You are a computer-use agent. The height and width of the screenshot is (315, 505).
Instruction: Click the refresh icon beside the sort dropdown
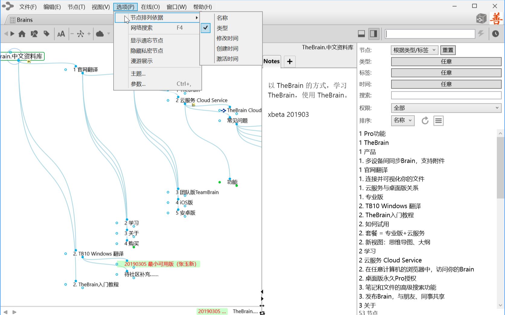click(x=425, y=121)
